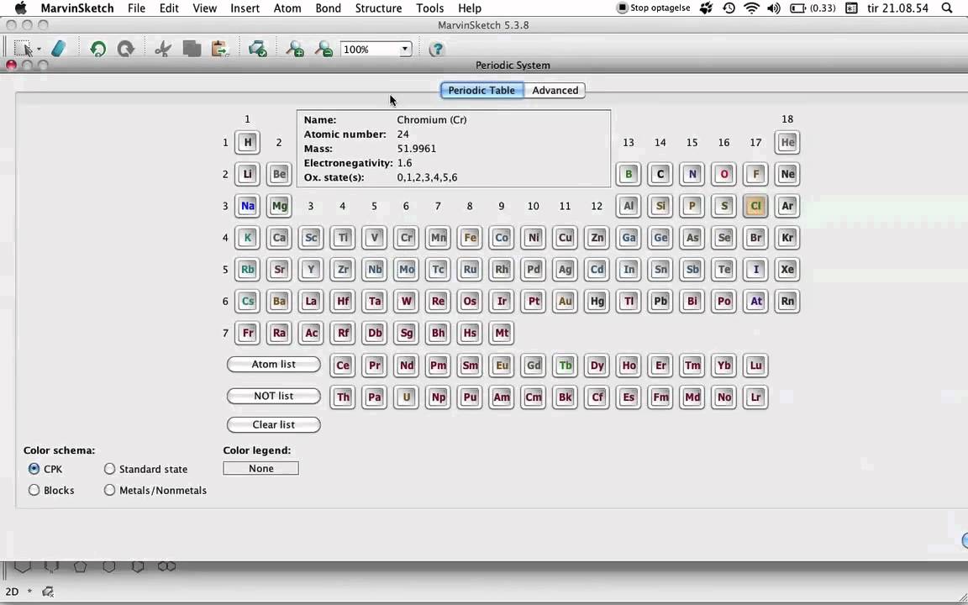Choose the Uranium (U) element

(x=406, y=397)
